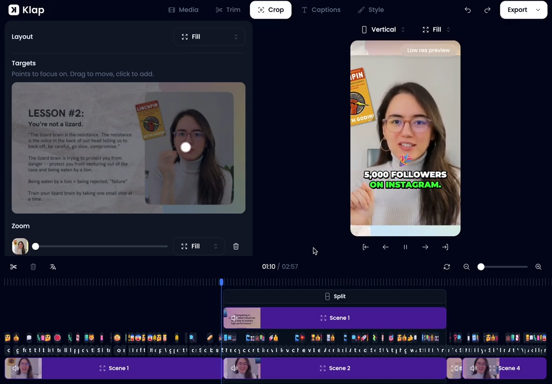Screen dimensions: 552x384
Task: Mute audio on Scene 1 bottom clip
Action: 15,368
